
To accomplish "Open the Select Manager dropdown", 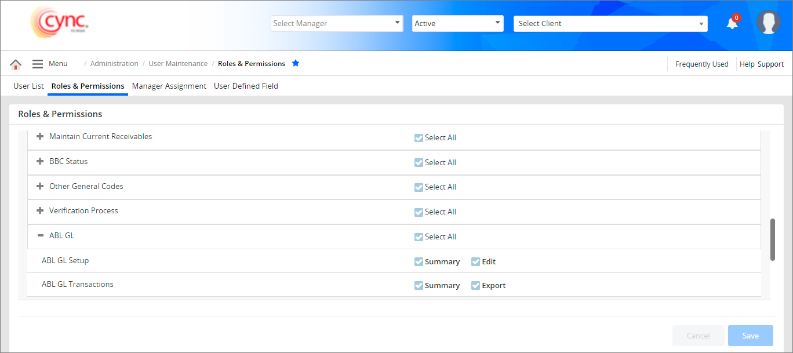I will pos(337,23).
